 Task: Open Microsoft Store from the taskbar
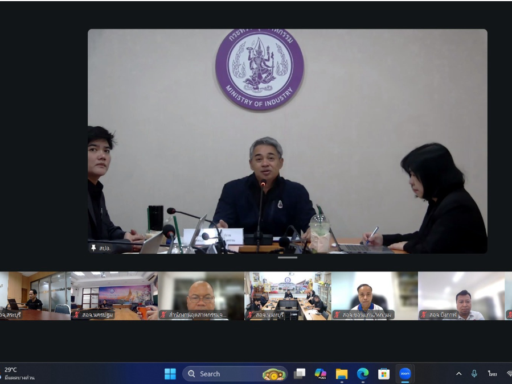pos(384,374)
